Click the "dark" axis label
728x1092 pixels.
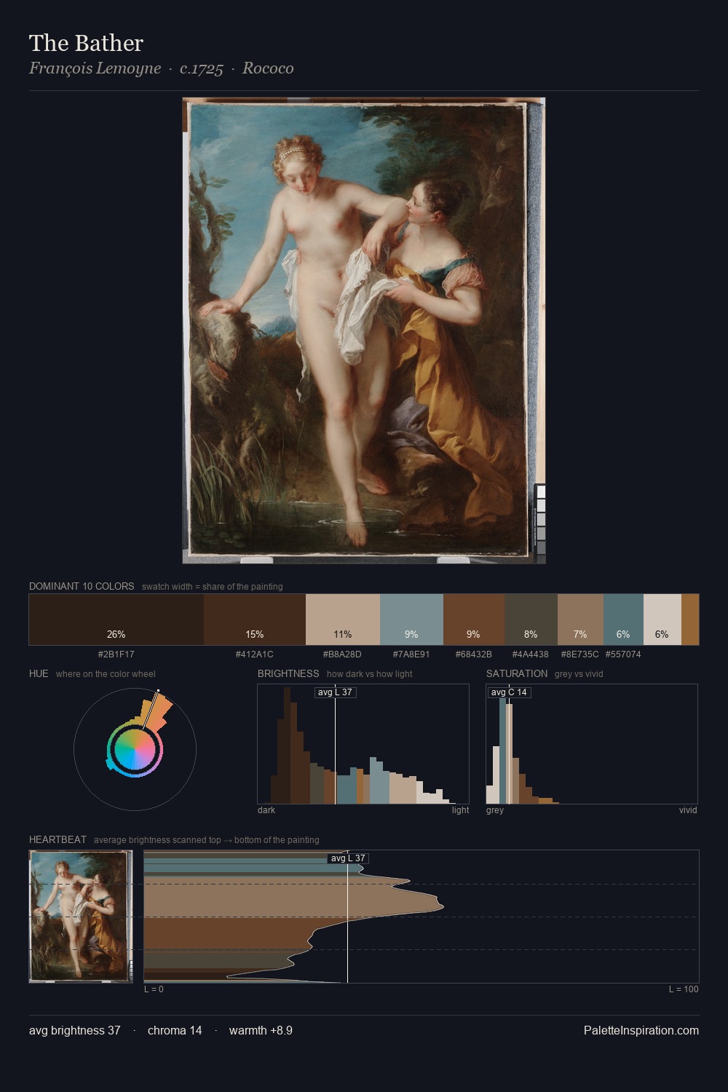266,810
